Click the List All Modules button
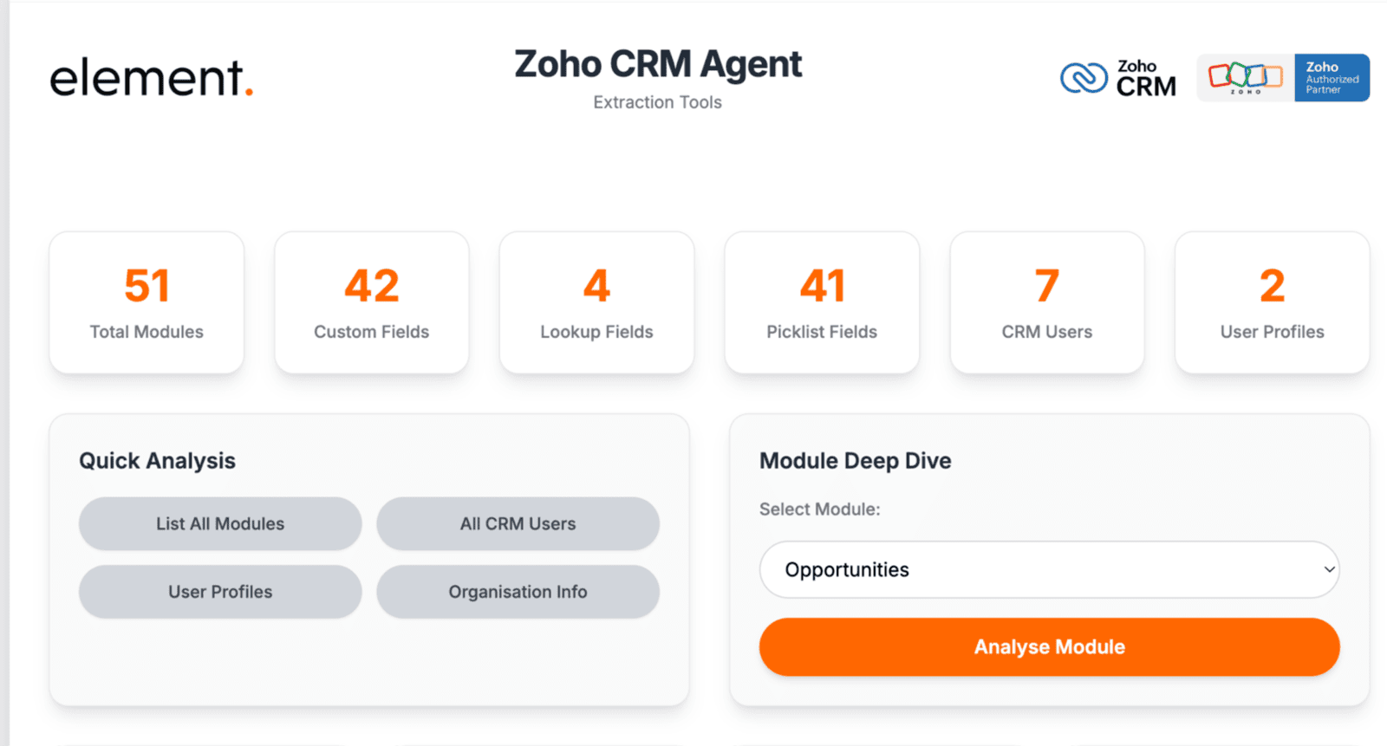The width and height of the screenshot is (1387, 746). [220, 523]
